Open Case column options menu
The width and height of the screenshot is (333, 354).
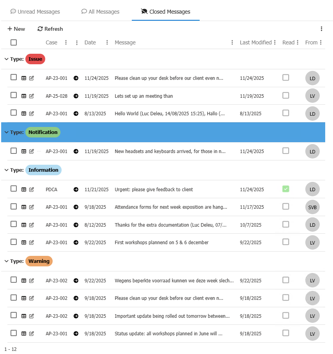(x=66, y=42)
